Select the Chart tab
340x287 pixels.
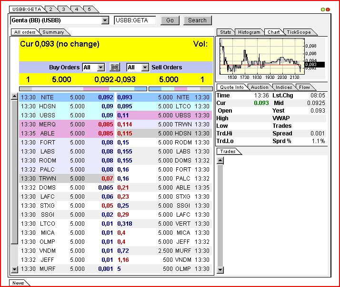[274, 32]
